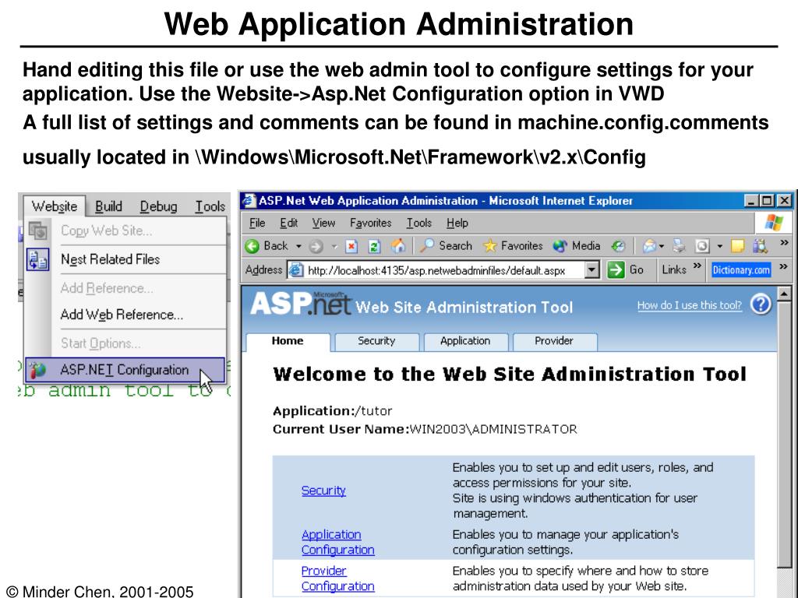
Task: Expand the toolbar overflow chevron after Research
Action: (784, 243)
